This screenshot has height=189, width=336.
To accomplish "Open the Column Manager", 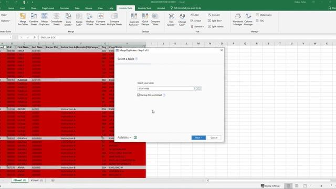I will coord(248,19).
